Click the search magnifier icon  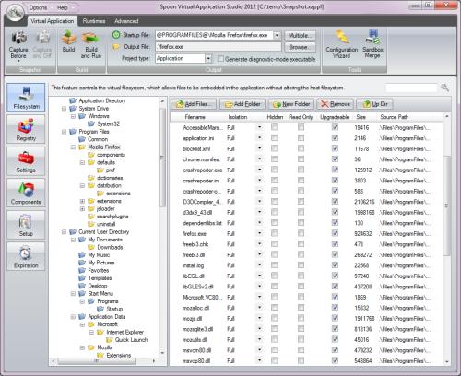click(x=444, y=88)
